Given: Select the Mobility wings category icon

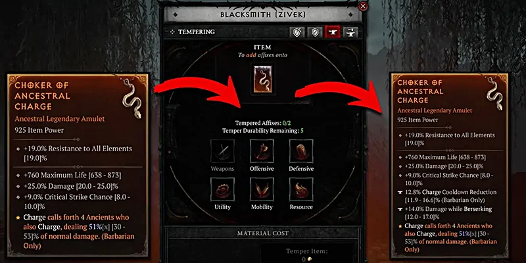Looking at the screenshot, I should pos(262,189).
